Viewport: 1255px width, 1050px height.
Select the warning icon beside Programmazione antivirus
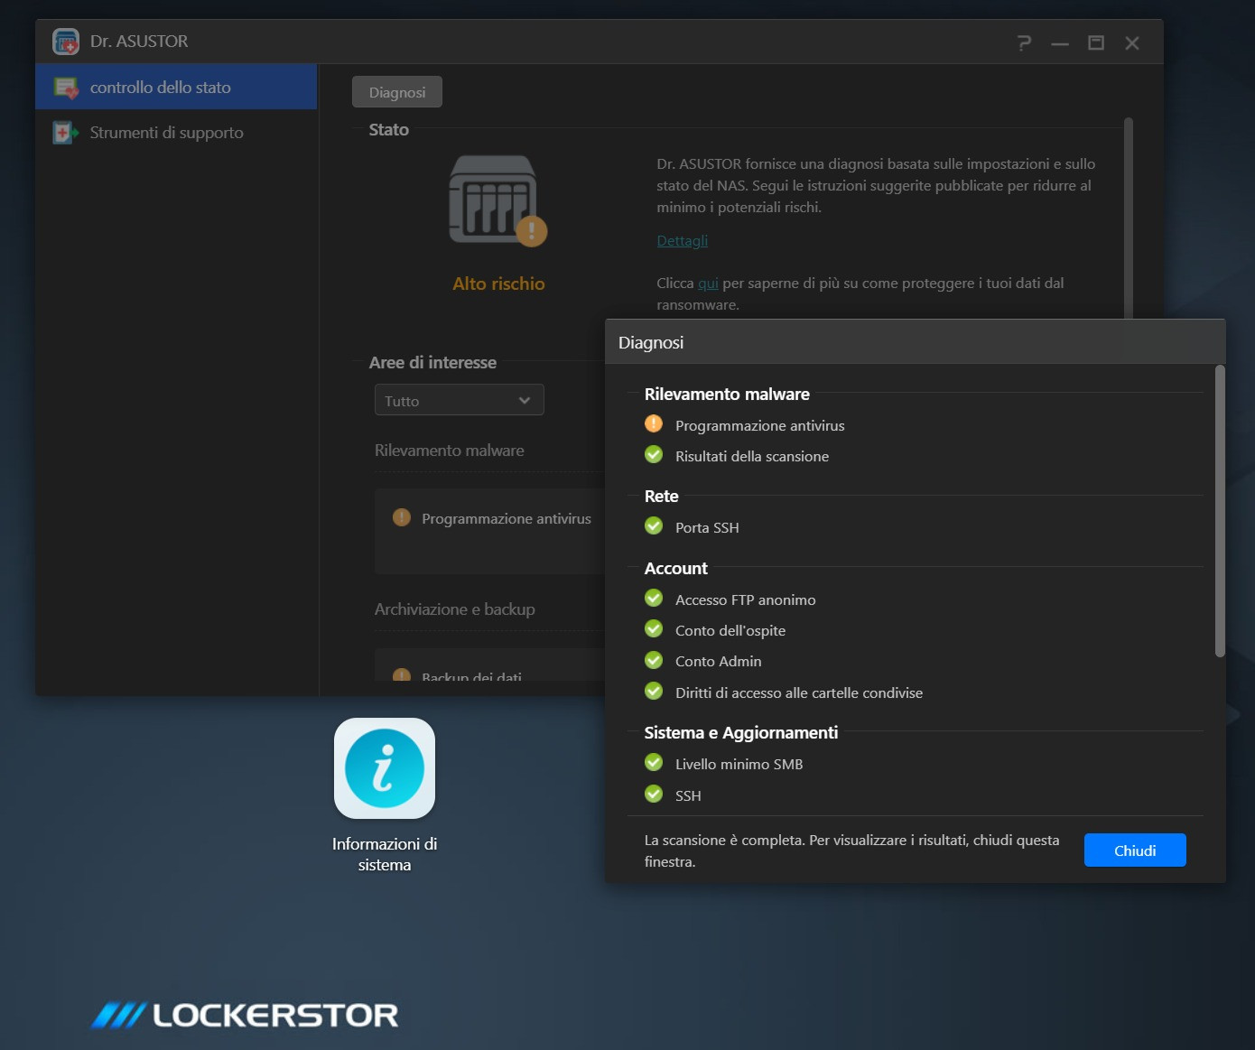tap(654, 423)
